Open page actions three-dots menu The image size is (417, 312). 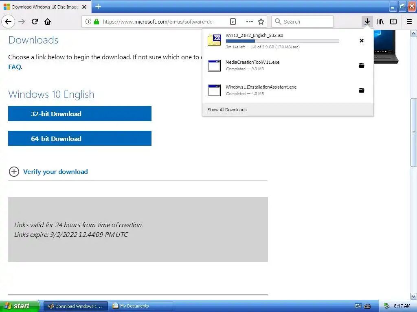point(250,22)
